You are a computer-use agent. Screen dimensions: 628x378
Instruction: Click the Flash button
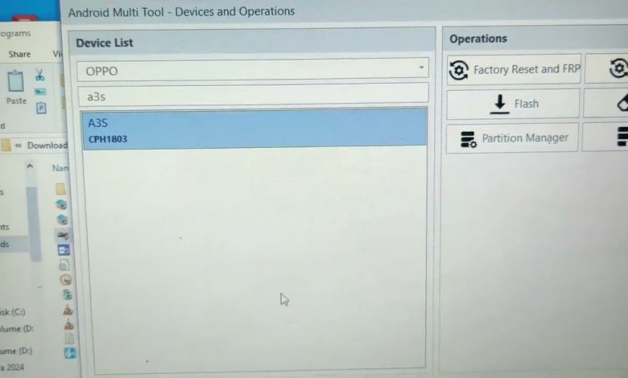513,104
